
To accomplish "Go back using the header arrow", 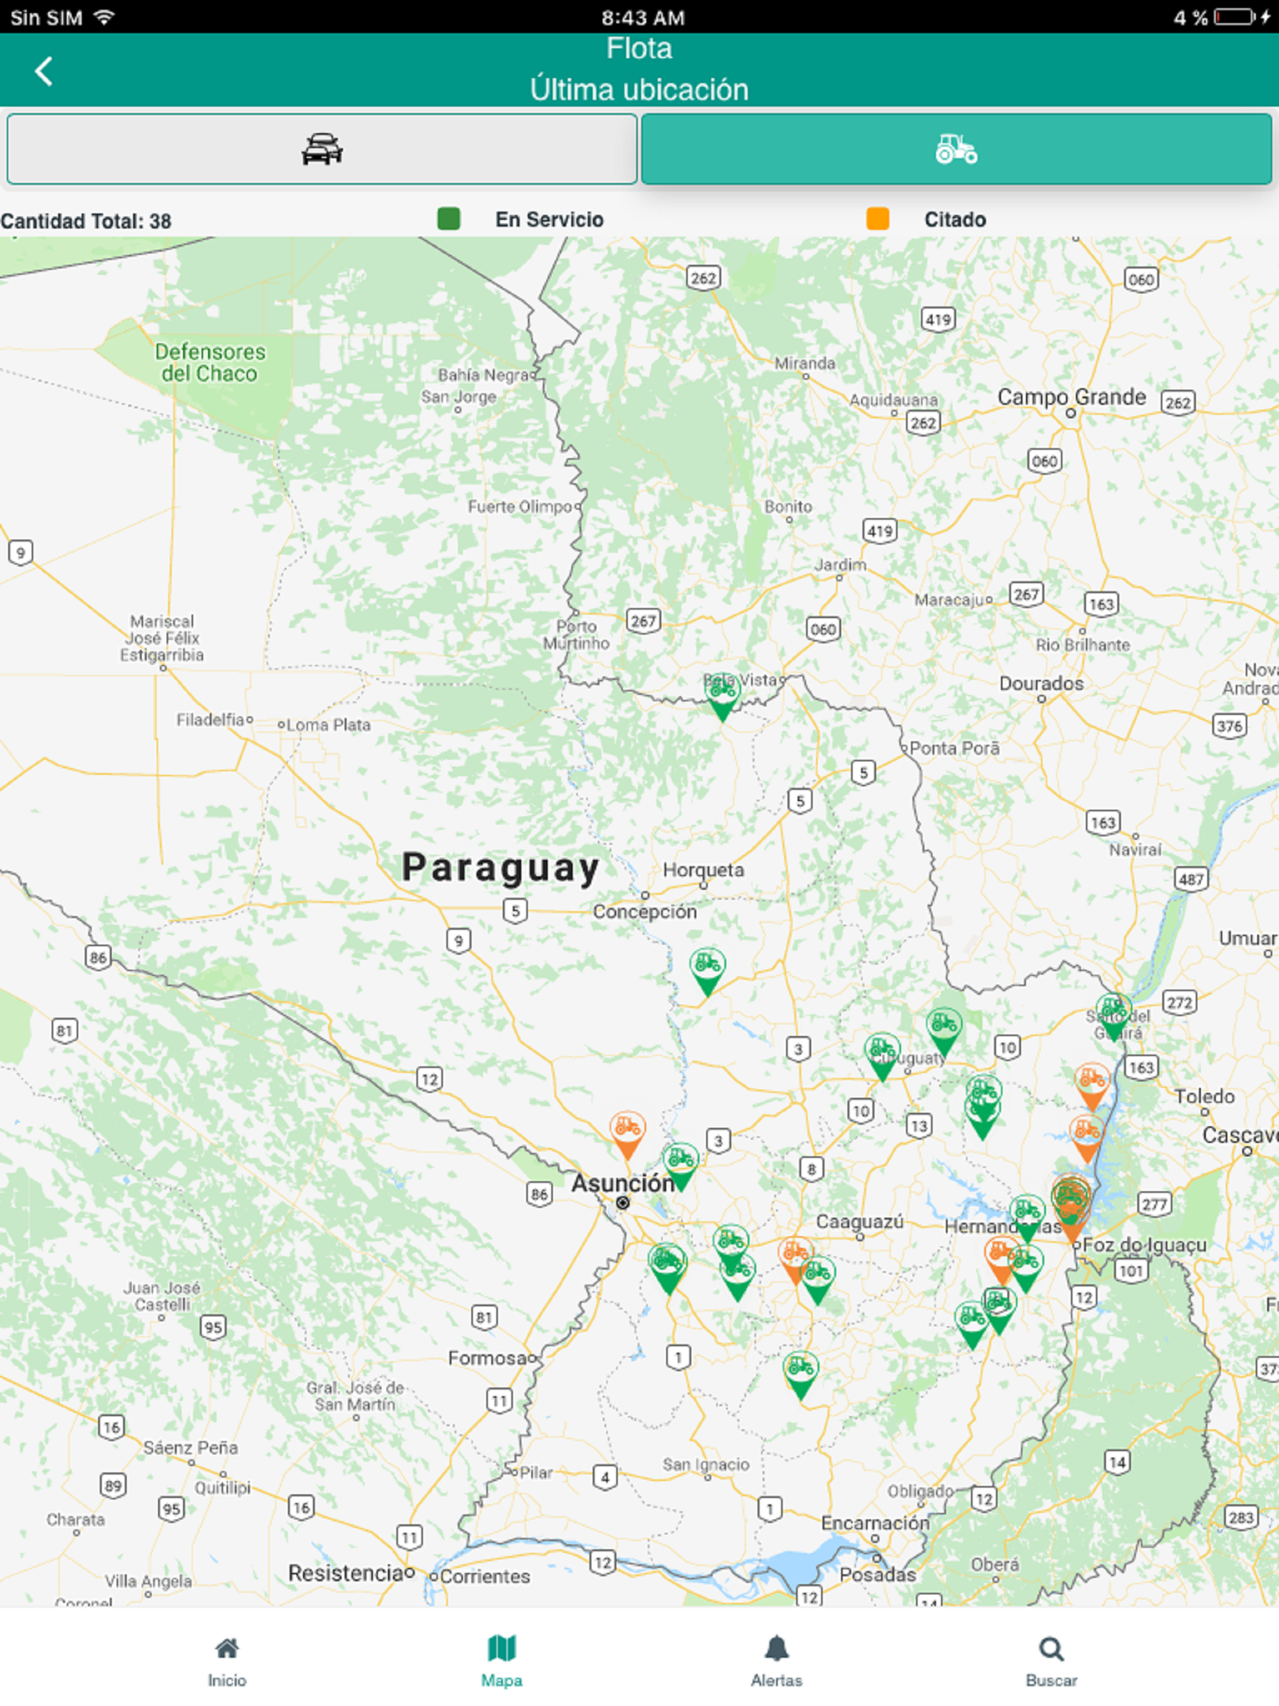I will 44,71.
